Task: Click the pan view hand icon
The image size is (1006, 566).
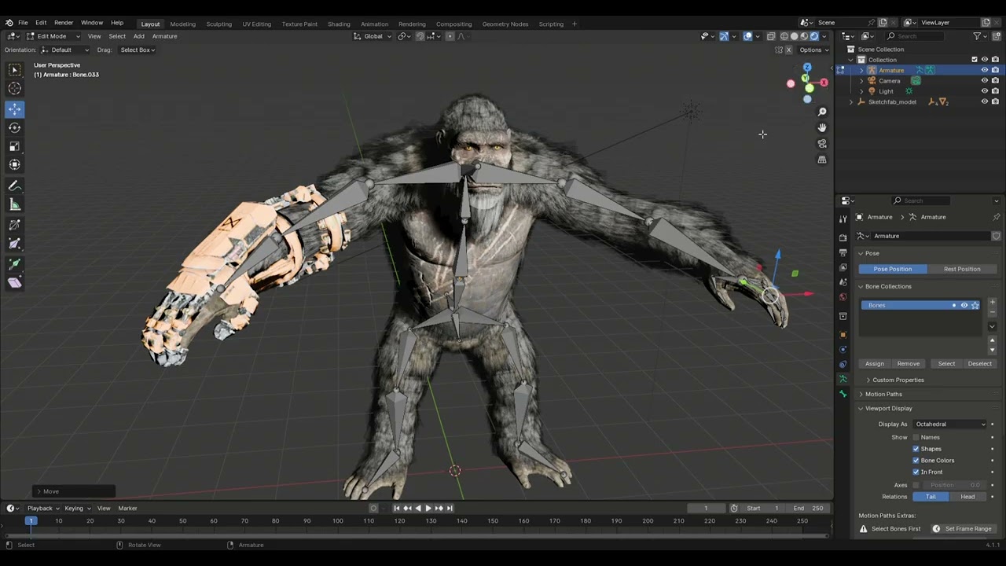Action: 822,127
